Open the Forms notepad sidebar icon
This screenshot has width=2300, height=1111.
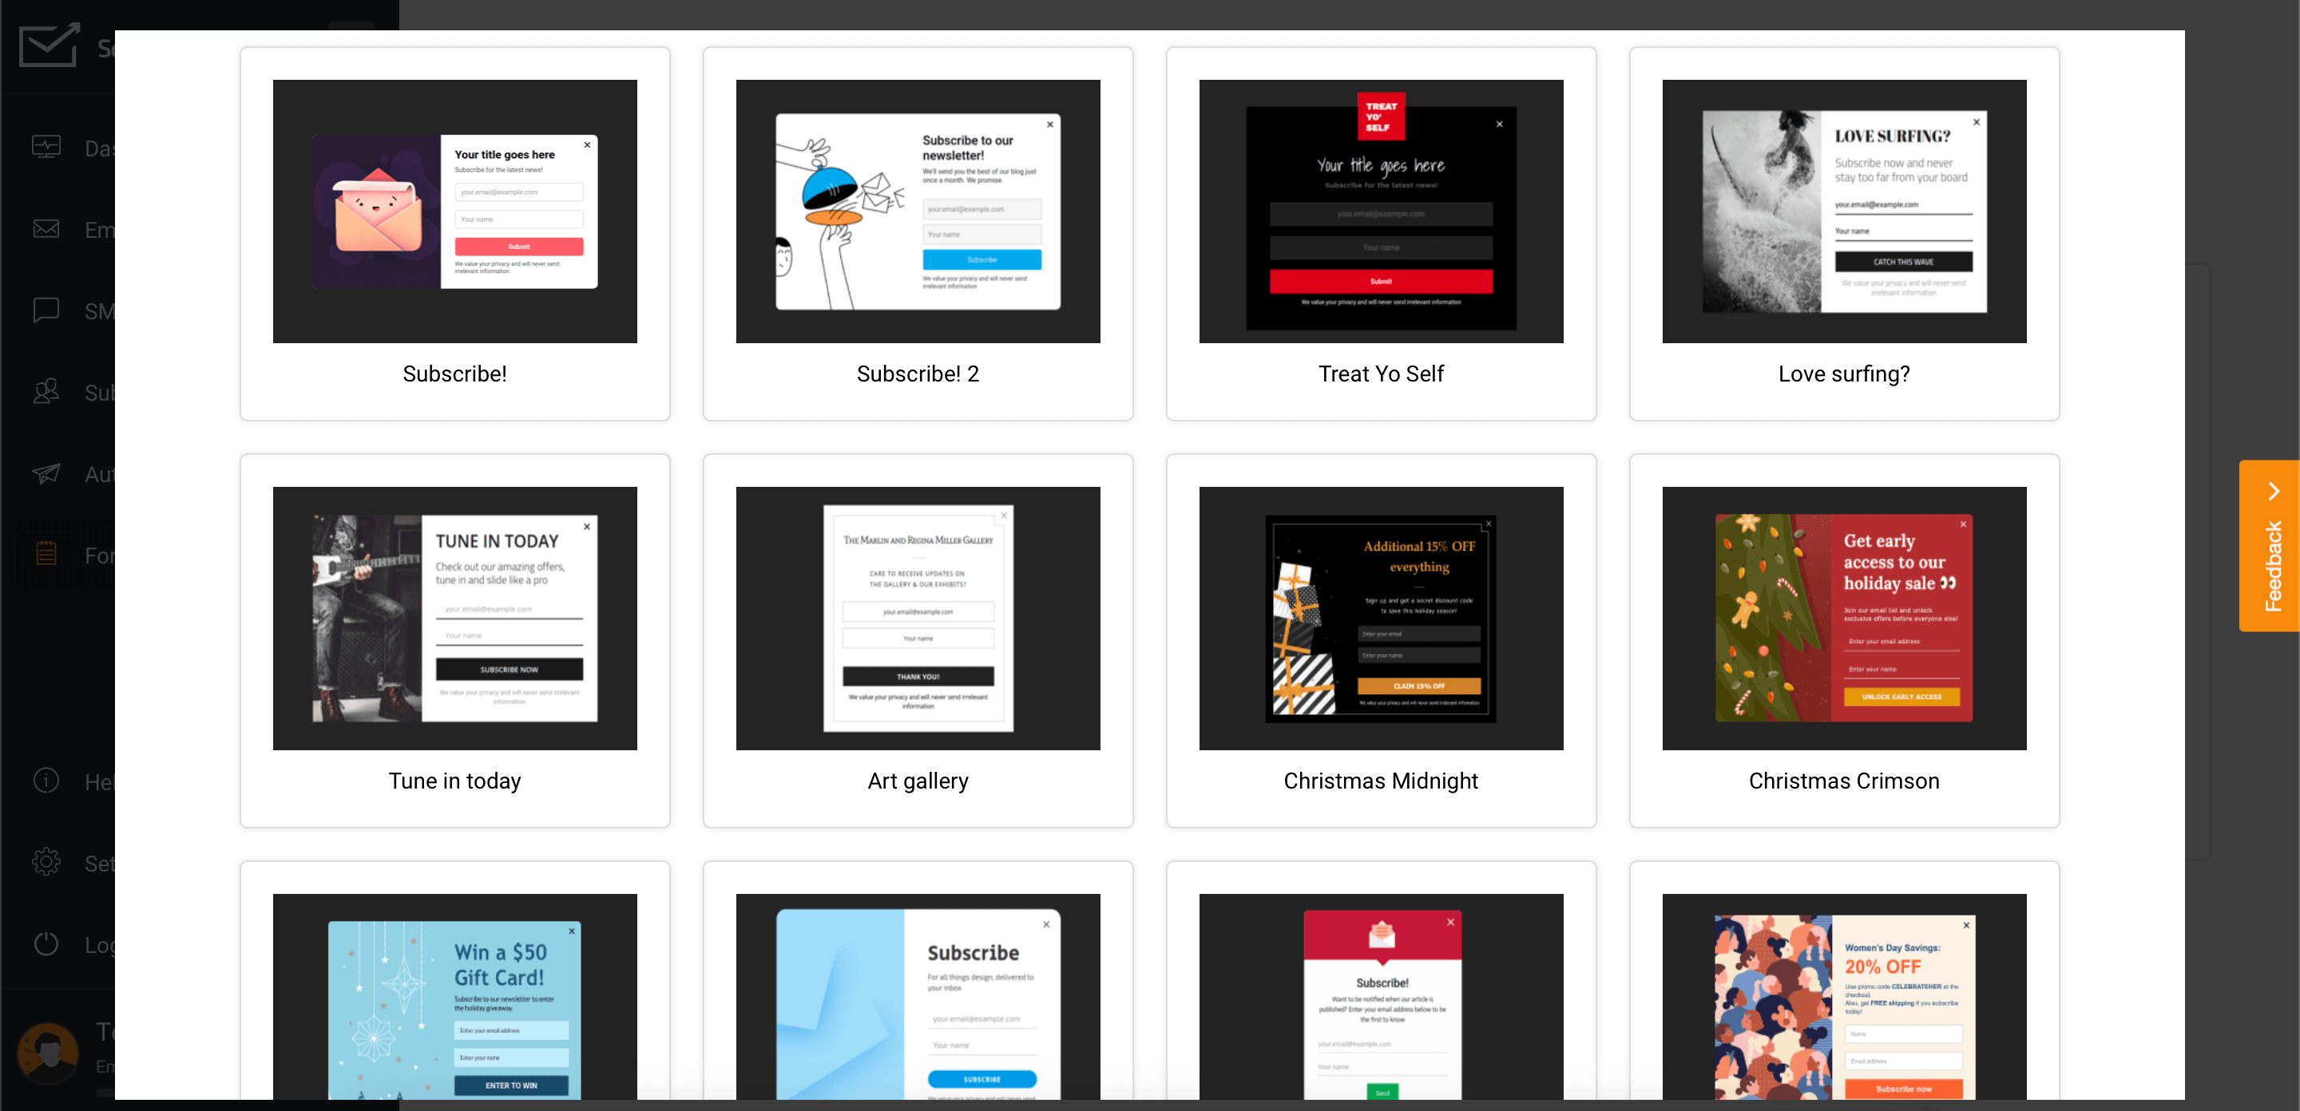pos(46,554)
